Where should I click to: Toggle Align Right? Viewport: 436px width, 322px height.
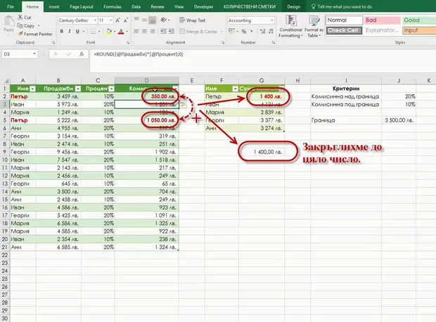[152, 32]
